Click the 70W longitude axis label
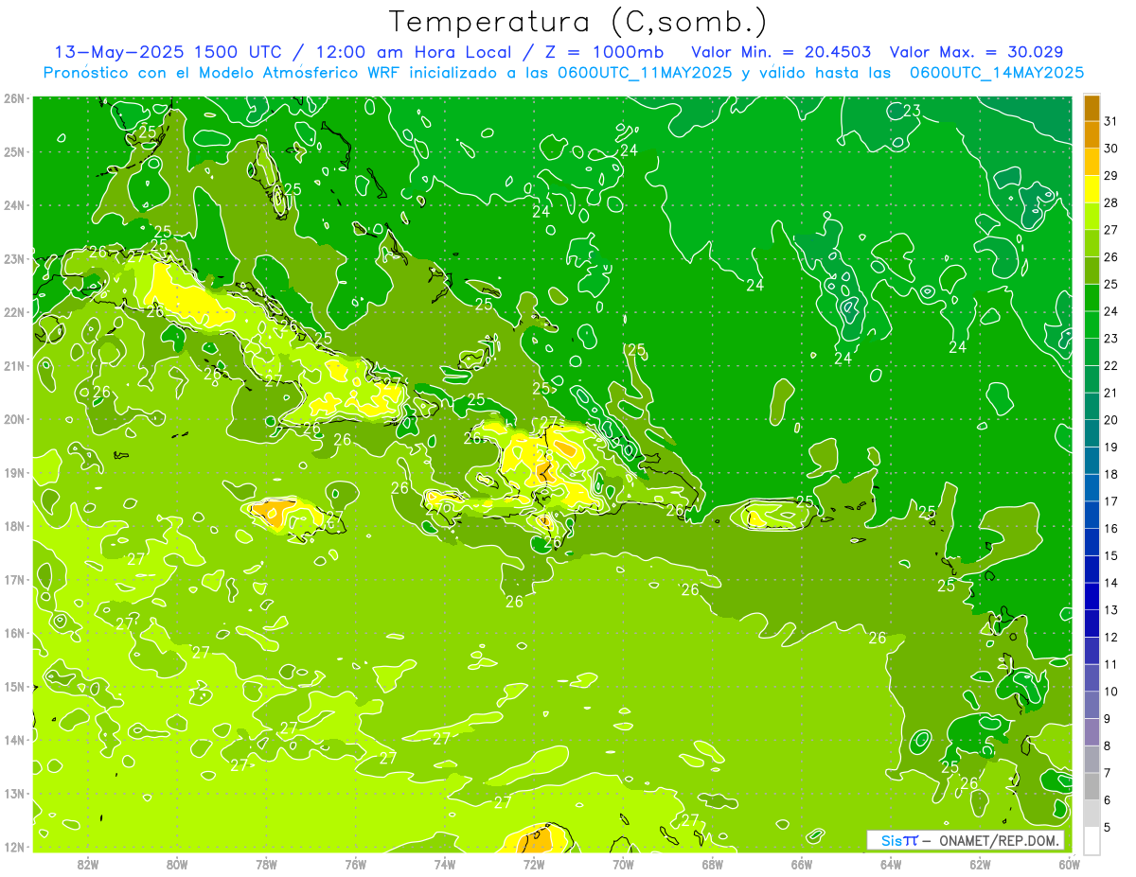Viewport: 1136px width, 877px height. coord(623,864)
